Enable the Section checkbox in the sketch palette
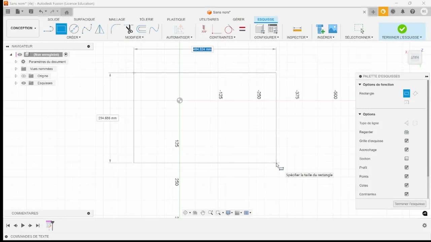Viewport: 431px width, 242px height. tap(406, 158)
